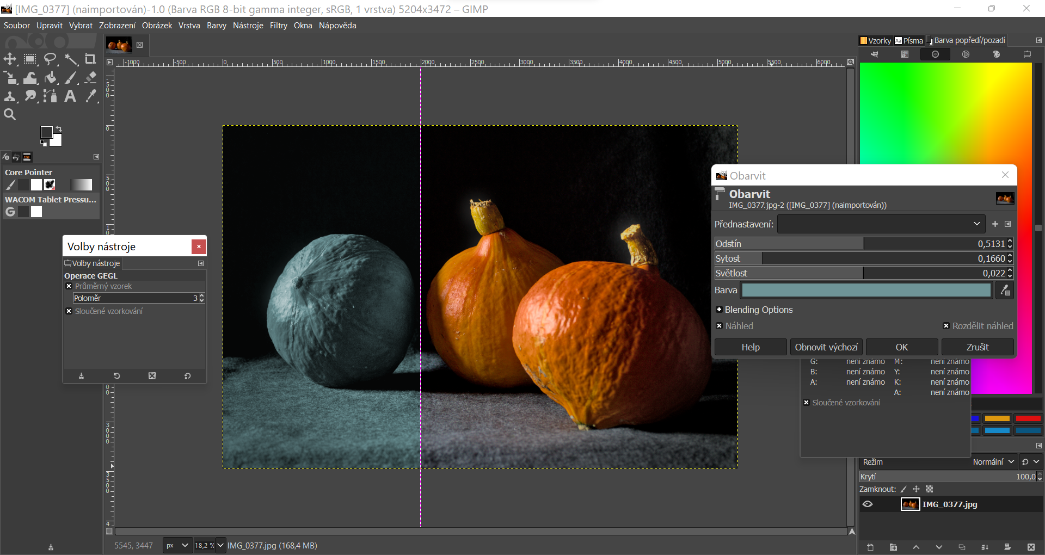
Task: Select the Bucket Fill tool
Action: point(50,78)
